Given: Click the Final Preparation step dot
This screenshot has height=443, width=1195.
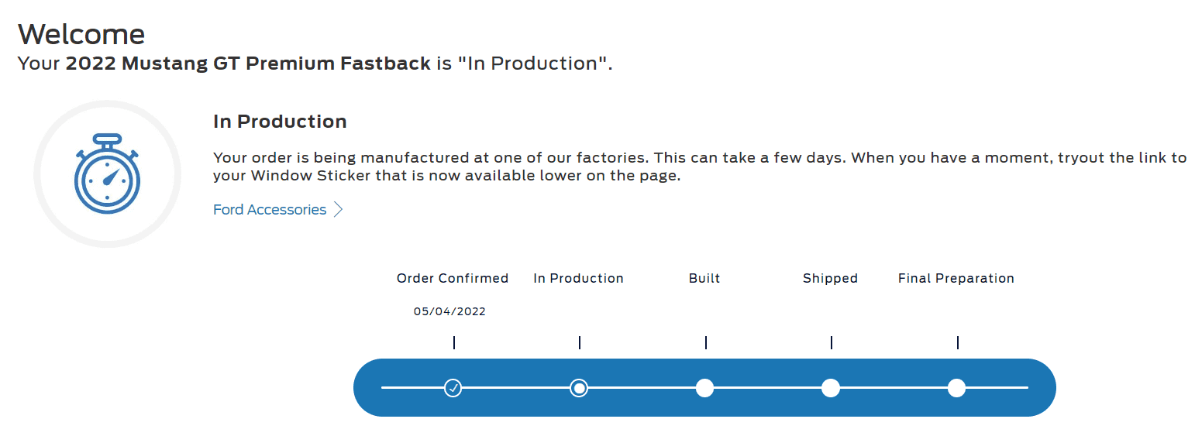Looking at the screenshot, I should point(956,387).
